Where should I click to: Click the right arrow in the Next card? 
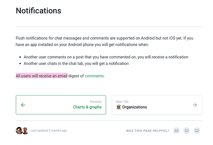point(195,105)
